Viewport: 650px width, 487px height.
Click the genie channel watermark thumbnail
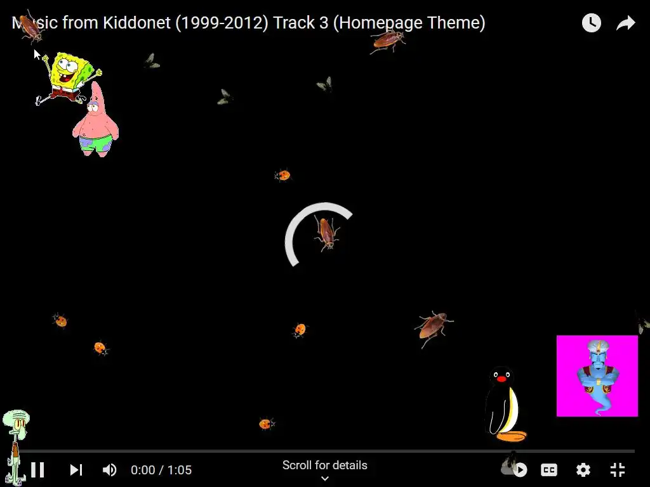click(x=597, y=376)
